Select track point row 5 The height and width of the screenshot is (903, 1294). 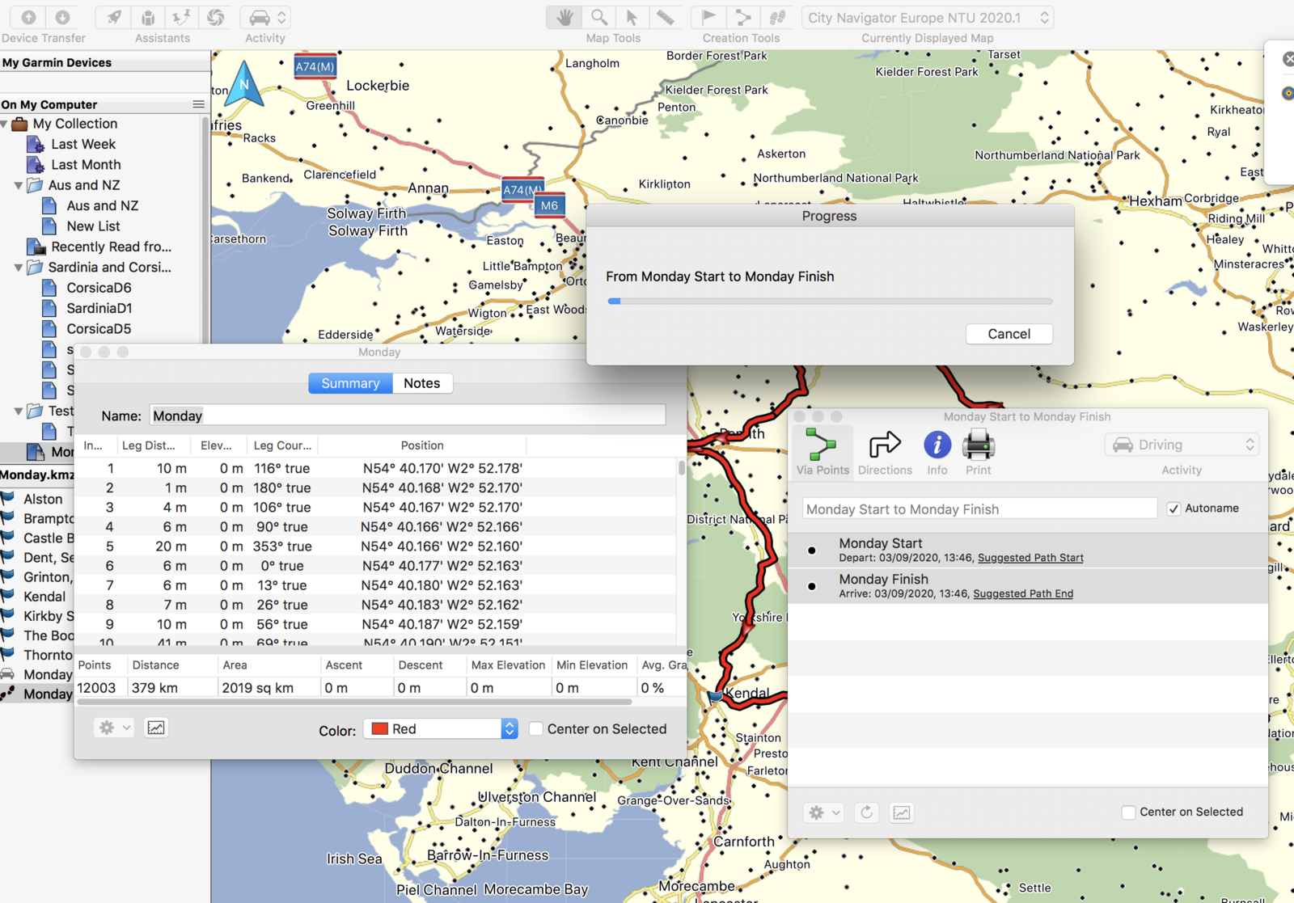click(376, 546)
